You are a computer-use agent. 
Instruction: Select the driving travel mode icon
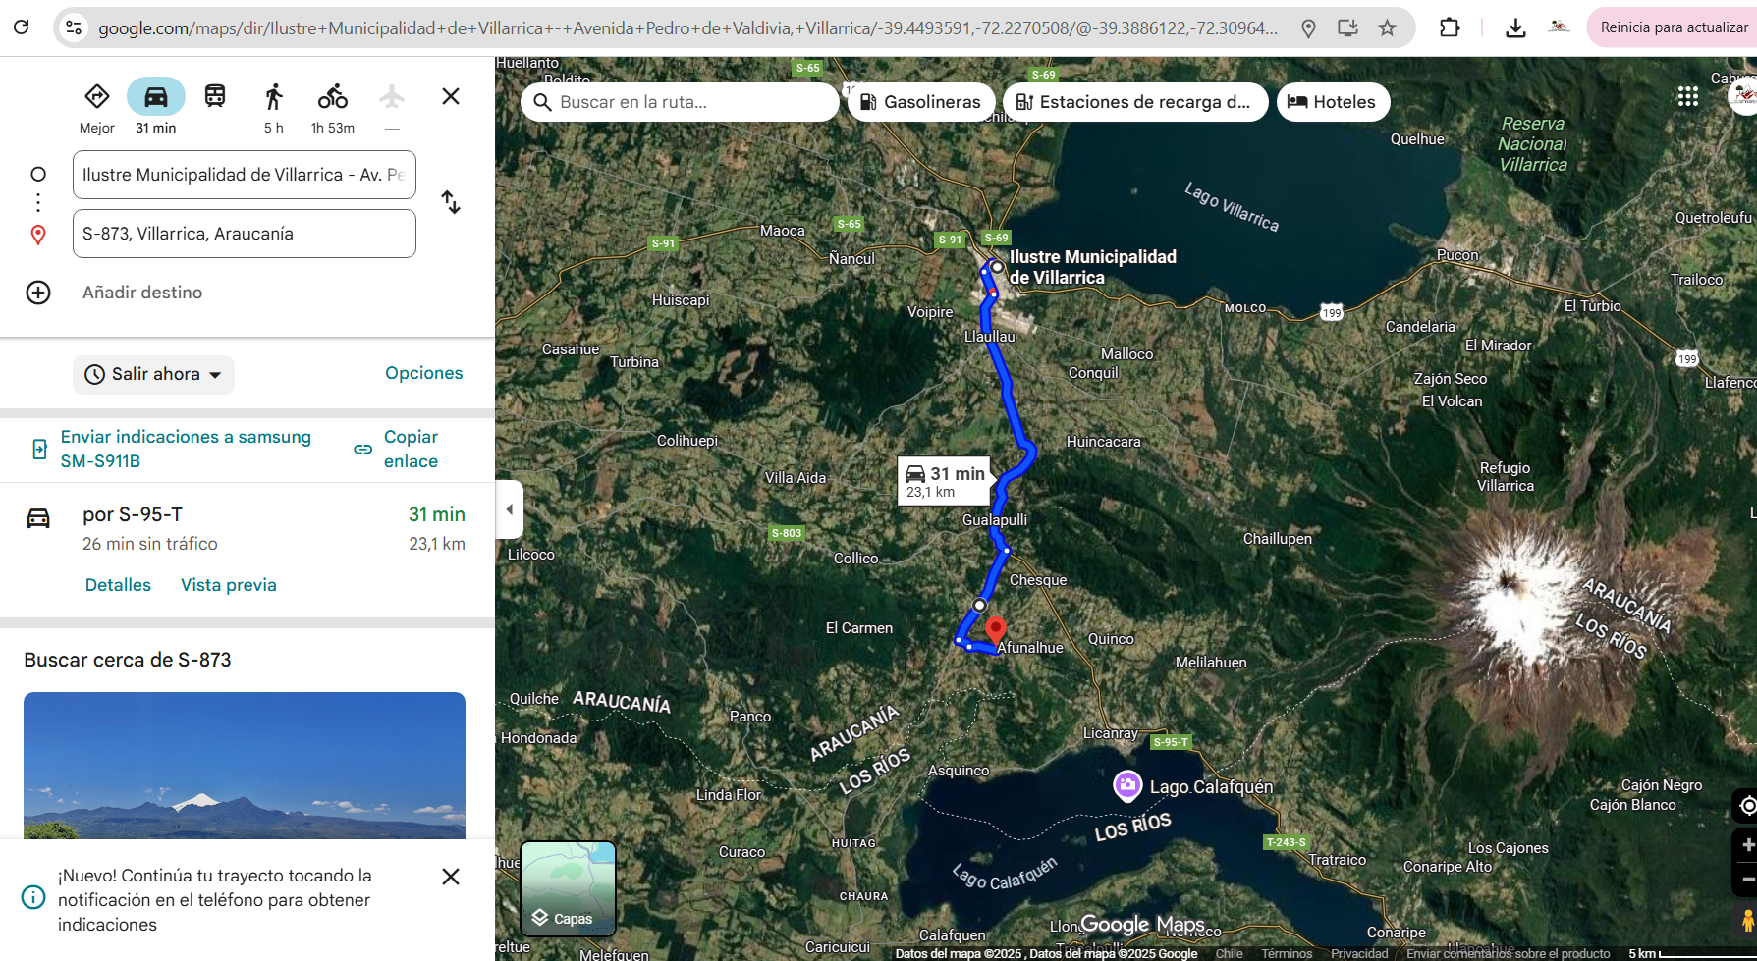tap(156, 97)
